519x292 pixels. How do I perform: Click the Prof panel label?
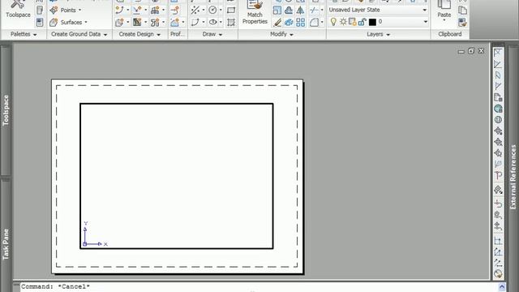[x=178, y=34]
